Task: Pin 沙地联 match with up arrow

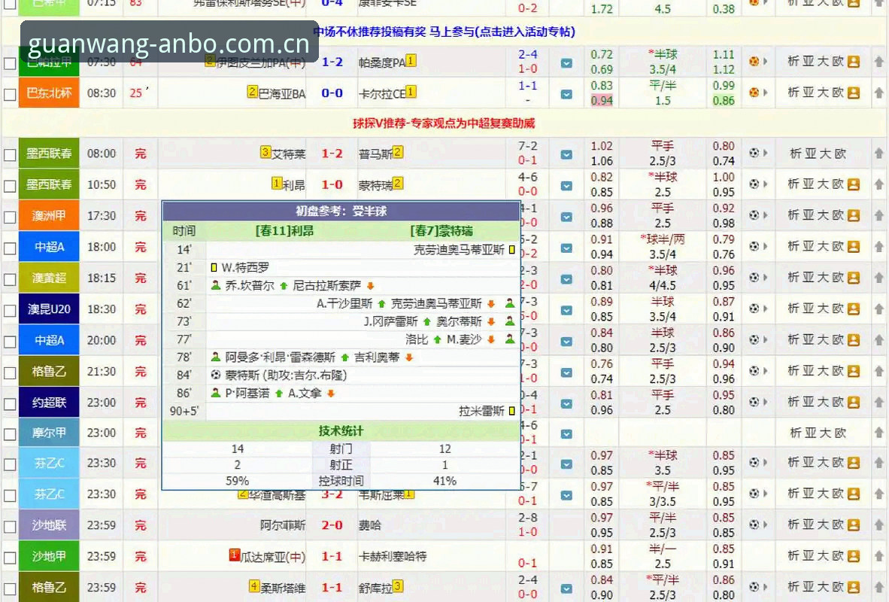Action: click(878, 524)
